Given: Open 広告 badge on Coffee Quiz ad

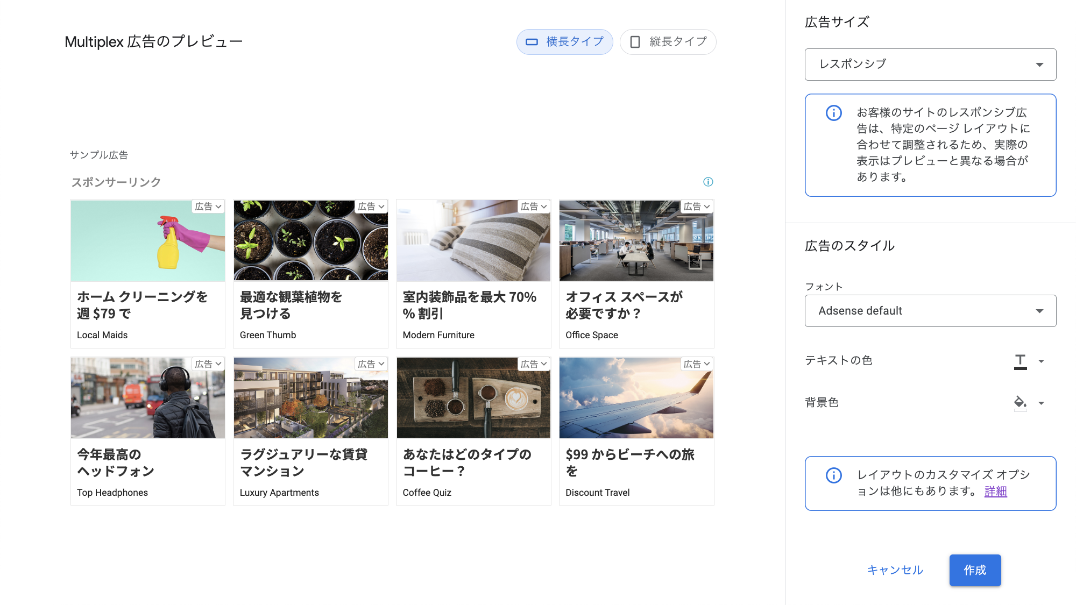Looking at the screenshot, I should pos(534,364).
